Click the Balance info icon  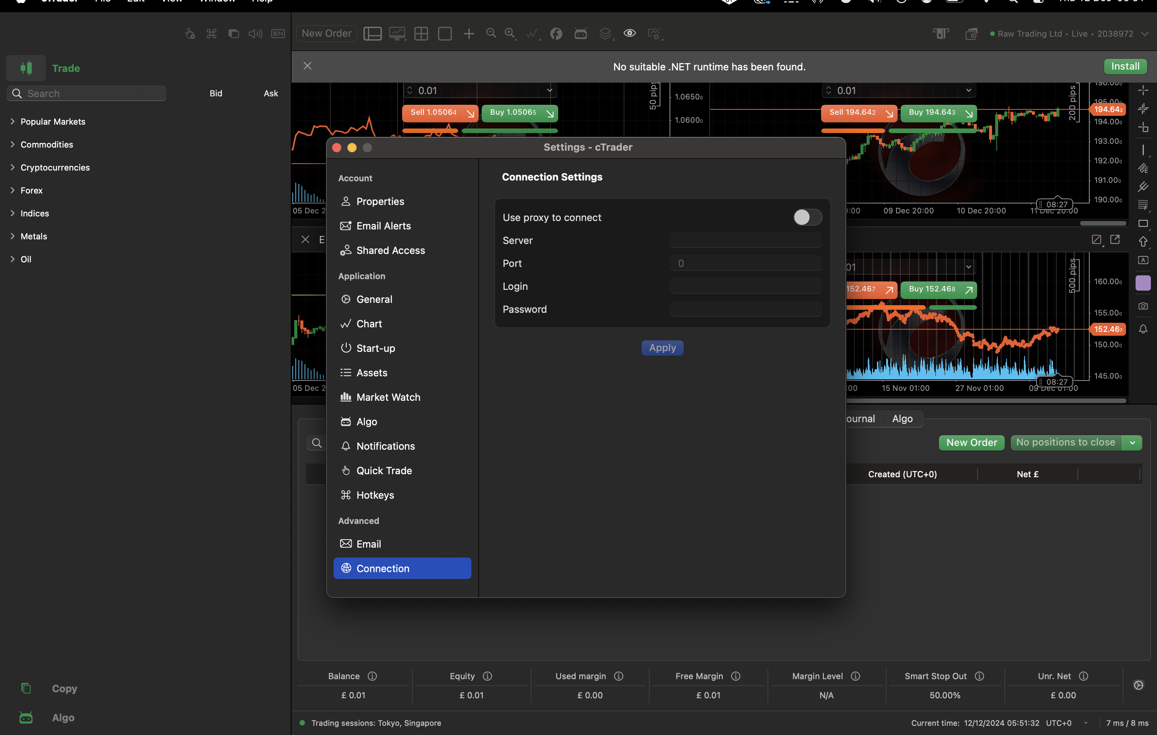coord(372,676)
